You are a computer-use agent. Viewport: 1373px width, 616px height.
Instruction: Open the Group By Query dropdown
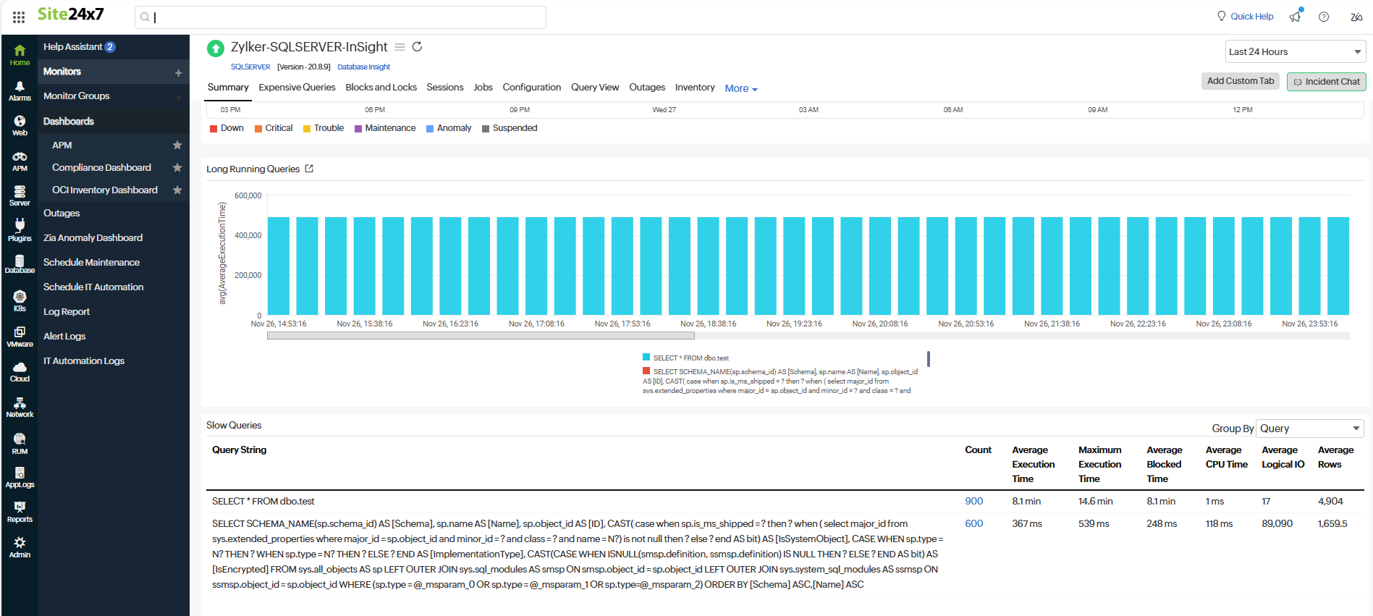[x=1309, y=428]
